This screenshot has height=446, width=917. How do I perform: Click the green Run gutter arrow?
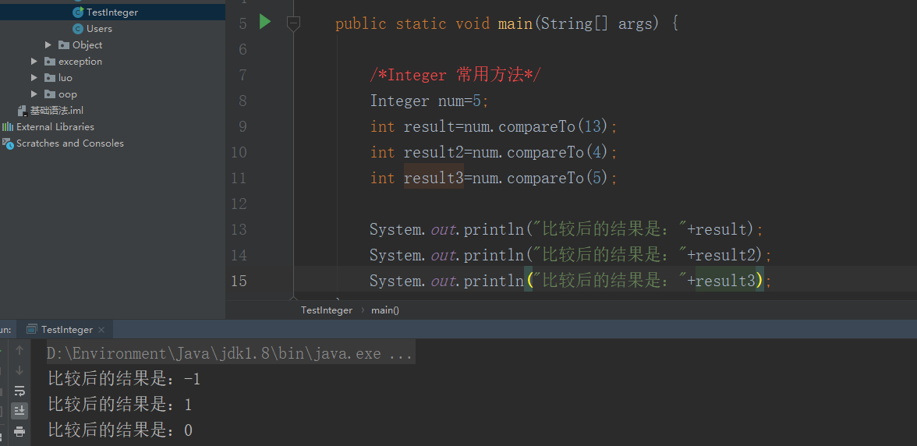coord(265,23)
